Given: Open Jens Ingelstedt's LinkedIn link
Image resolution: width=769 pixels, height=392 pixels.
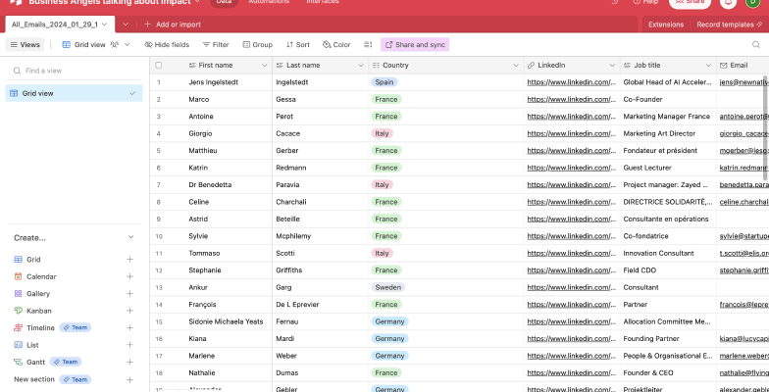Looking at the screenshot, I should click(571, 82).
